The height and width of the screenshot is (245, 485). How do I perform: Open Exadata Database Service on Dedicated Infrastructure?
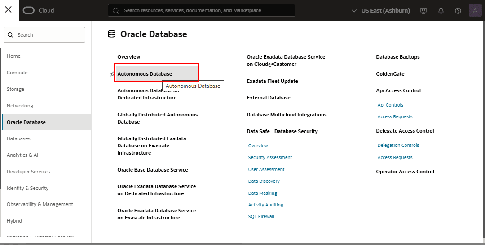point(157,190)
